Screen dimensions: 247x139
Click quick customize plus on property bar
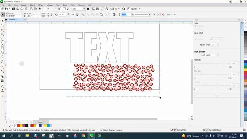(x=175, y=15)
